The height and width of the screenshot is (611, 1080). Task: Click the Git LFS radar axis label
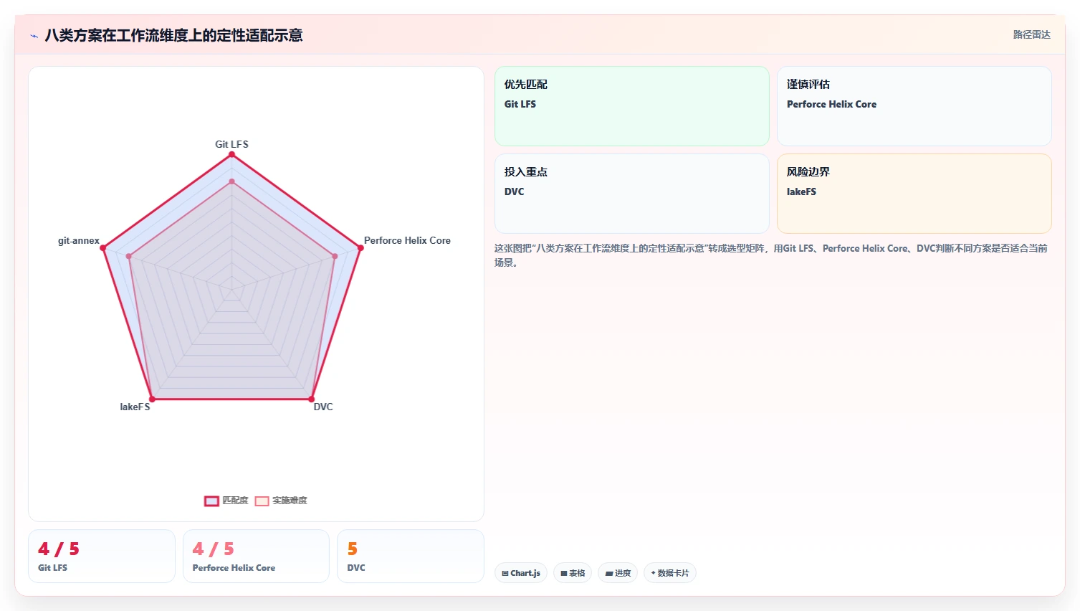[x=231, y=144]
